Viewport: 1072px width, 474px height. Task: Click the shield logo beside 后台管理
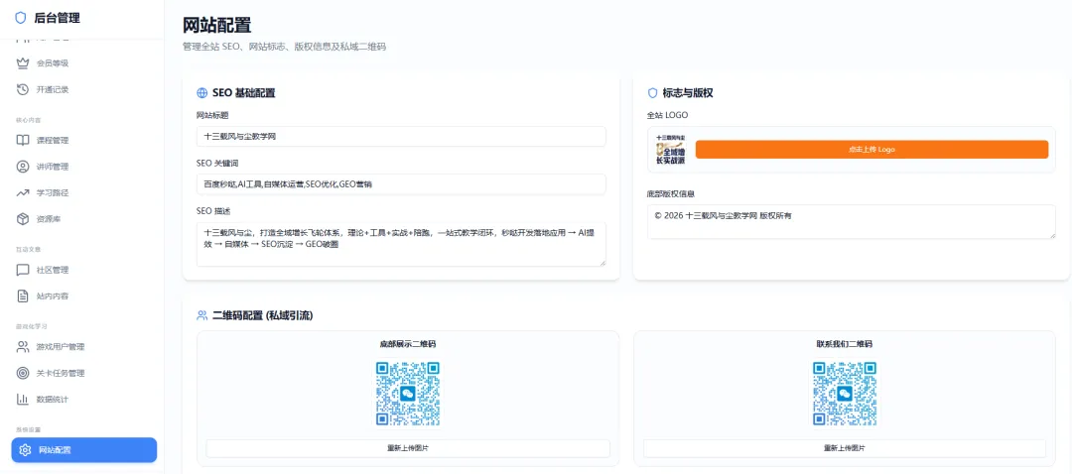(21, 18)
